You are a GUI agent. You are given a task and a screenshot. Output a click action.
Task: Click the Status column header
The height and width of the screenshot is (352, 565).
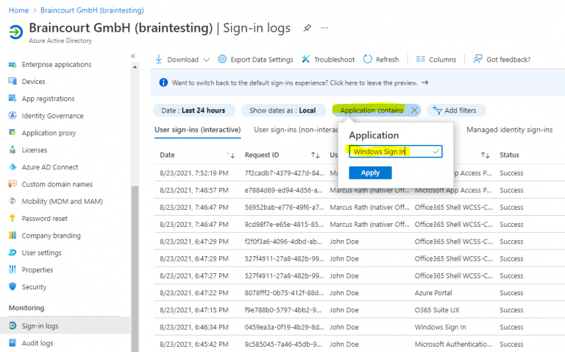click(509, 155)
